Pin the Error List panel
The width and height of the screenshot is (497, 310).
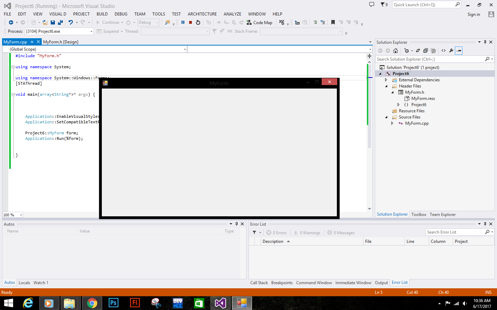[x=485, y=224]
